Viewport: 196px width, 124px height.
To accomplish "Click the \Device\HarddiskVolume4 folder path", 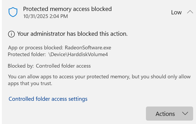I will coord(78,55).
